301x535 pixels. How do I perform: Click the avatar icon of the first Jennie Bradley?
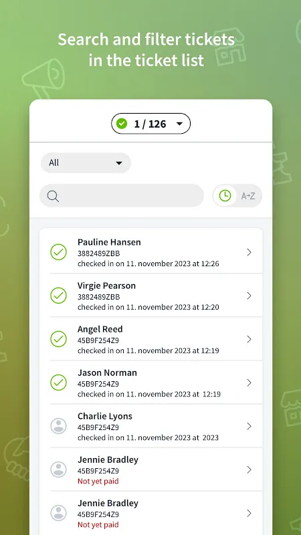coord(58,469)
